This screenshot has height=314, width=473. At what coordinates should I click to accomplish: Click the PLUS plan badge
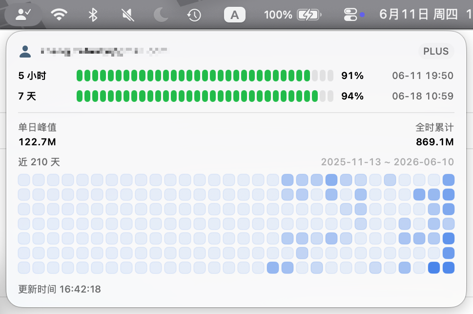(436, 51)
